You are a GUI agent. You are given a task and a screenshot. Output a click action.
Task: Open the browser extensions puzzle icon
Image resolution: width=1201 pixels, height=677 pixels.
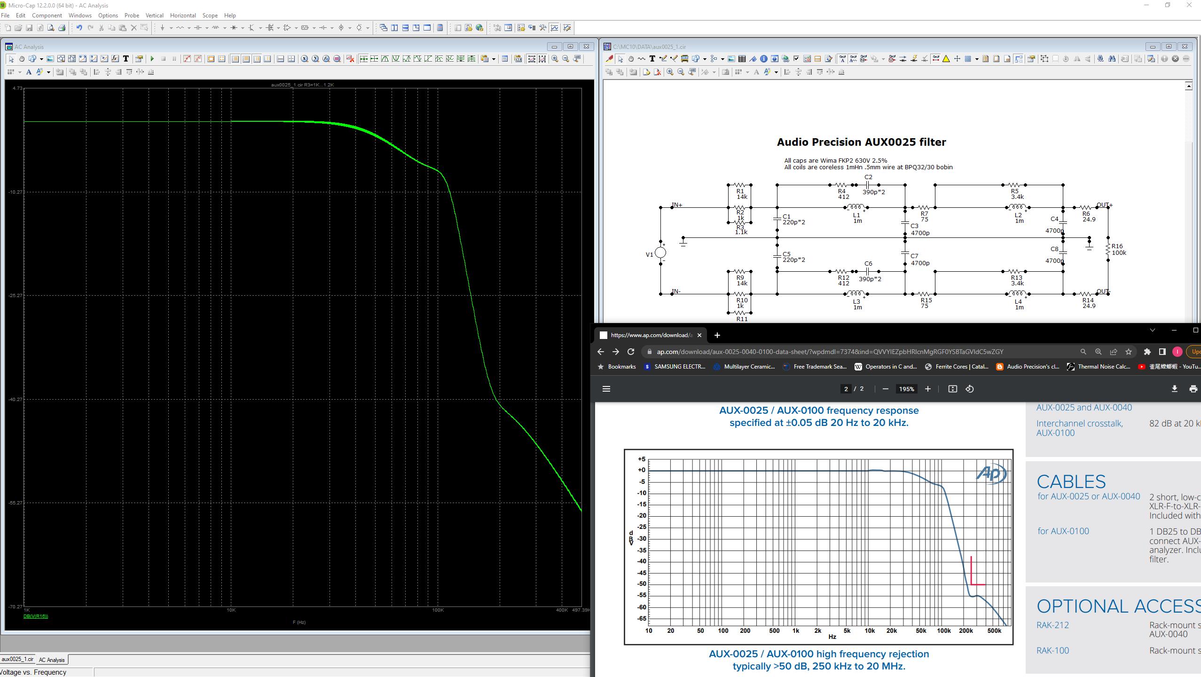1147,352
